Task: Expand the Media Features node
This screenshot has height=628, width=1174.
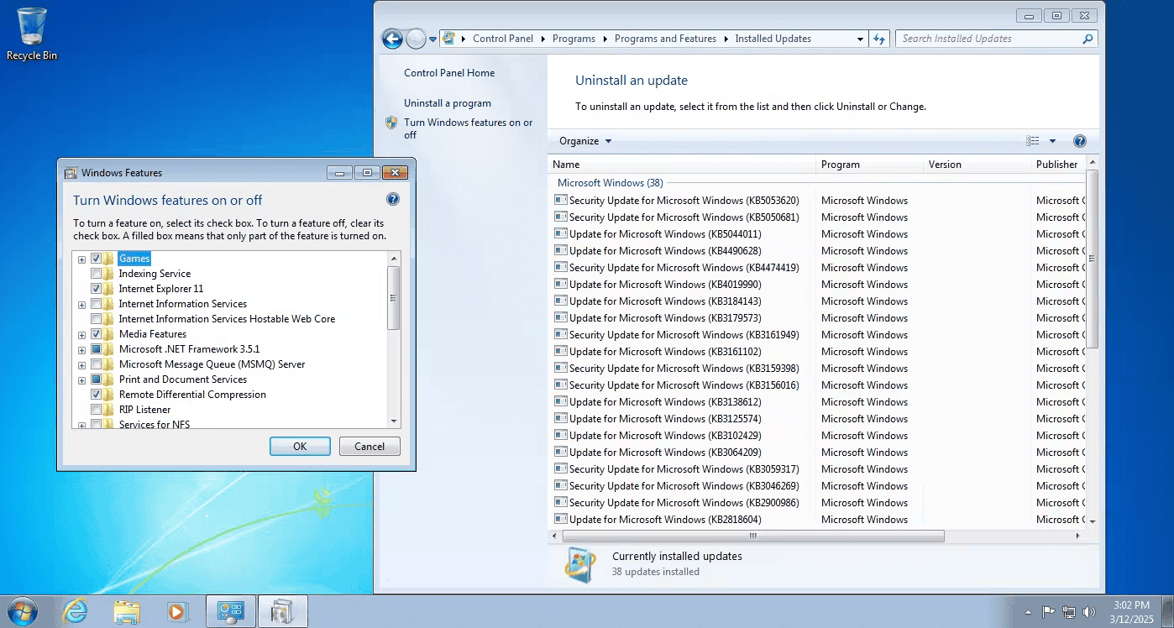Action: coord(81,335)
